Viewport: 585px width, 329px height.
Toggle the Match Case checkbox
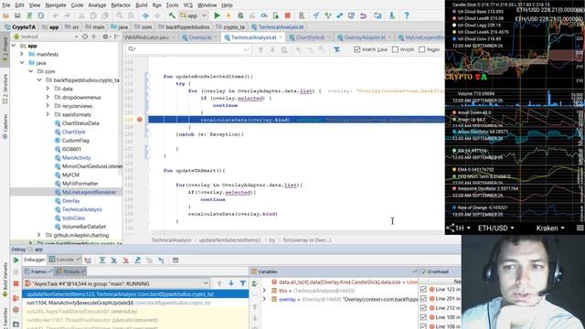click(356, 49)
